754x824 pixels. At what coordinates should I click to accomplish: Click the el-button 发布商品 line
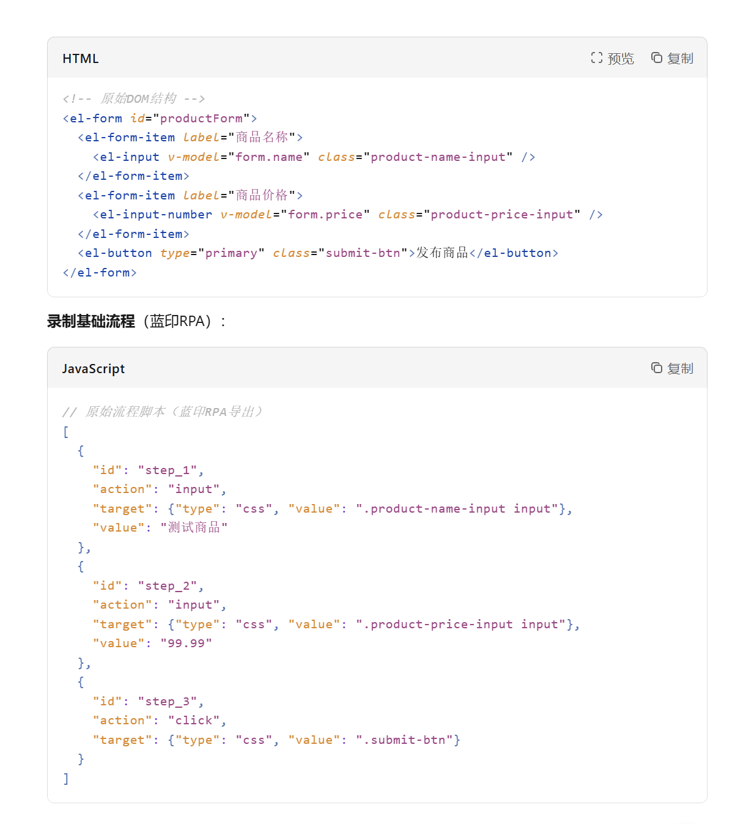point(318,253)
